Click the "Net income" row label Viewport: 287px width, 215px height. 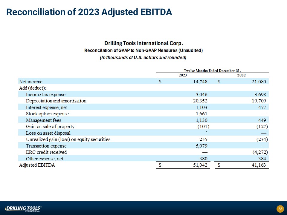(31, 82)
